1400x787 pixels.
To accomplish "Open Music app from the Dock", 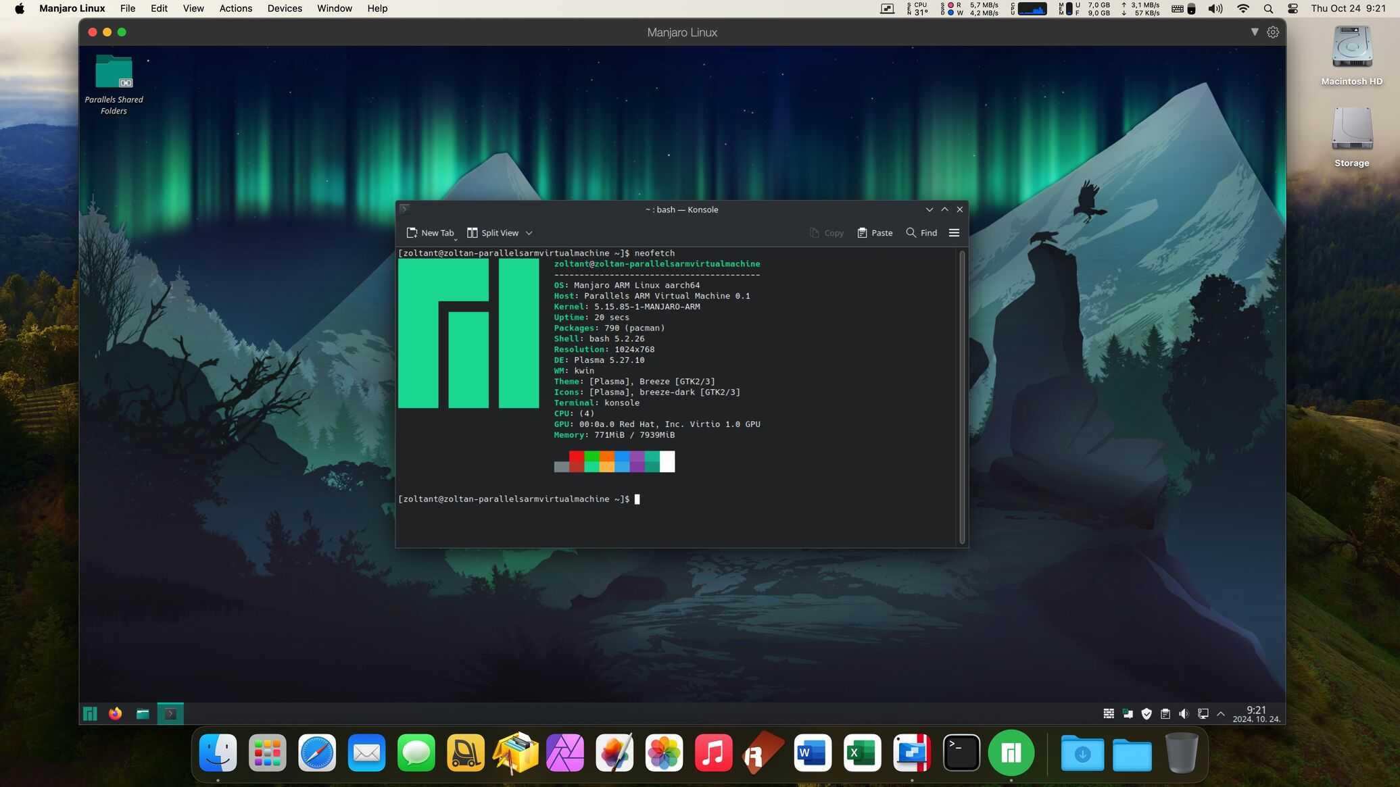I will coord(714,753).
